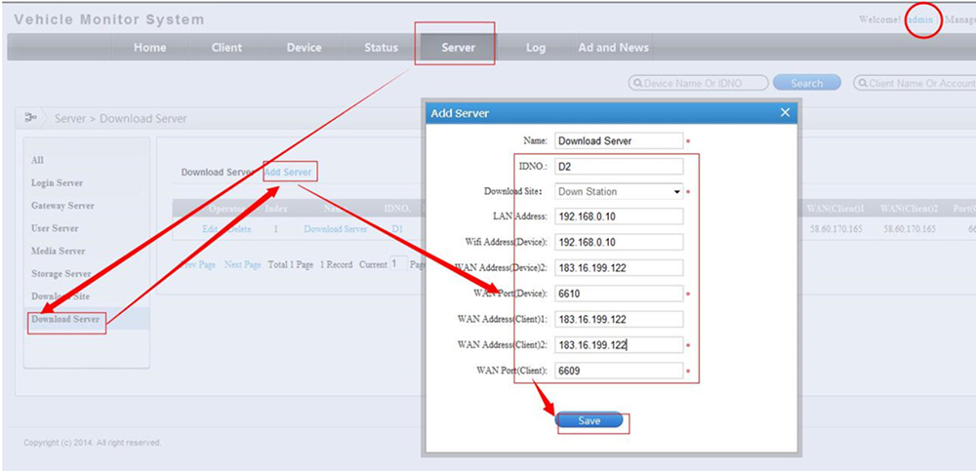Click the Total 1 Page text
The width and height of the screenshot is (976, 471).
[x=290, y=264]
